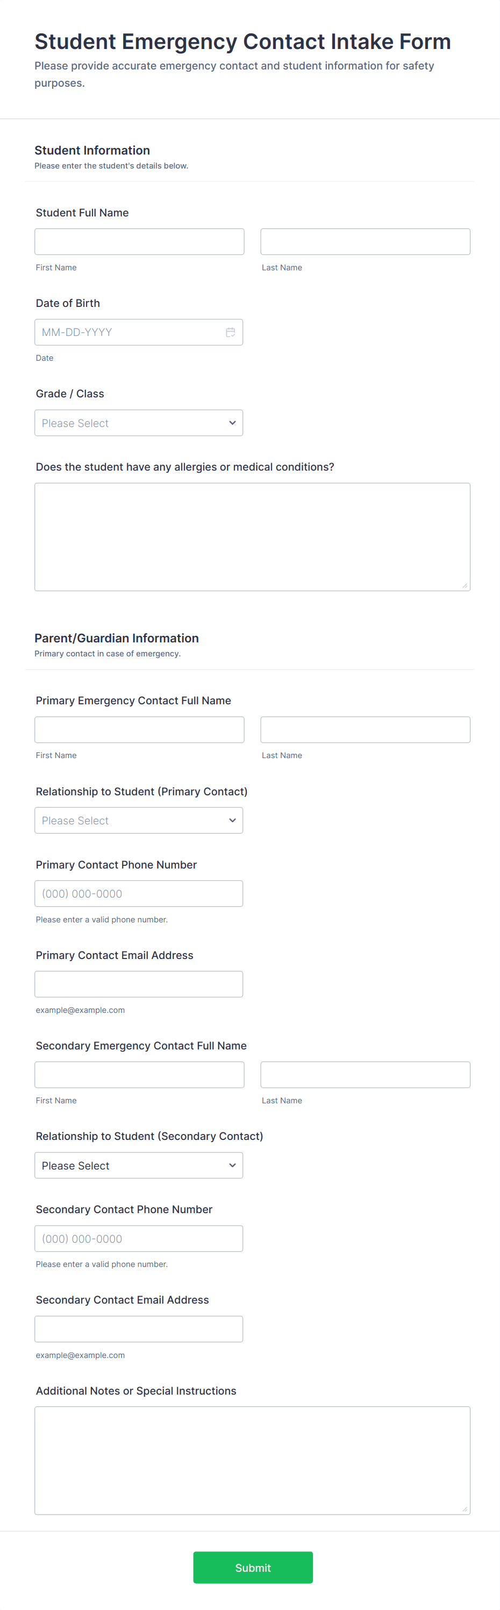Open Relationship to Student (Primary Contact) dropdown
500x1610 pixels.
[139, 820]
